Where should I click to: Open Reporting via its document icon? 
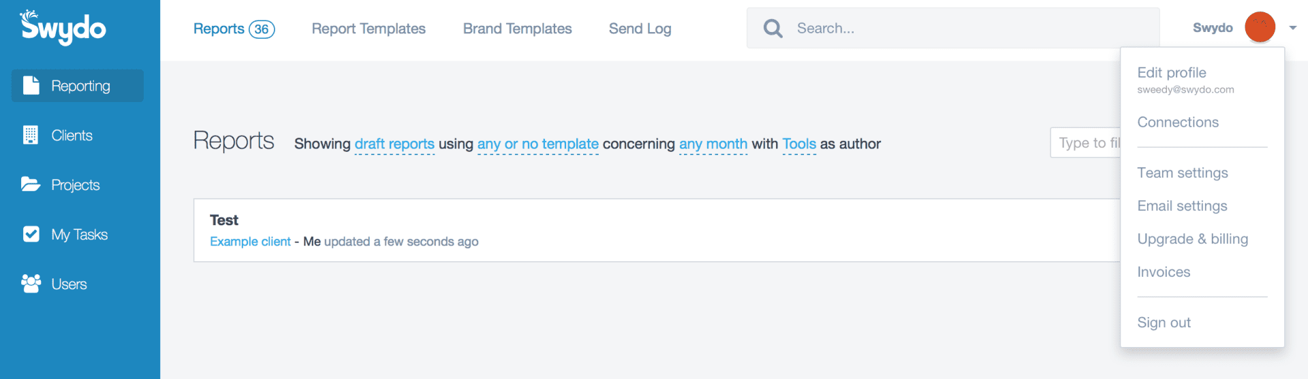point(31,85)
